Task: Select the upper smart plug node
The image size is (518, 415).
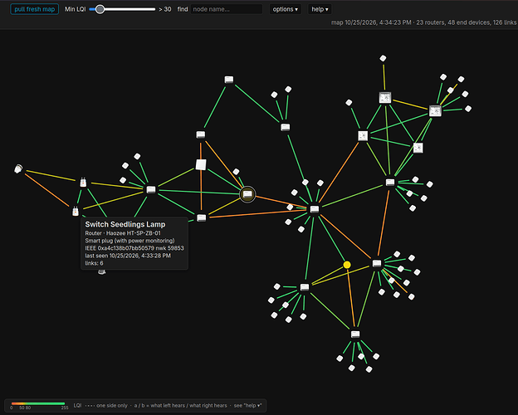Action: [x=83, y=182]
